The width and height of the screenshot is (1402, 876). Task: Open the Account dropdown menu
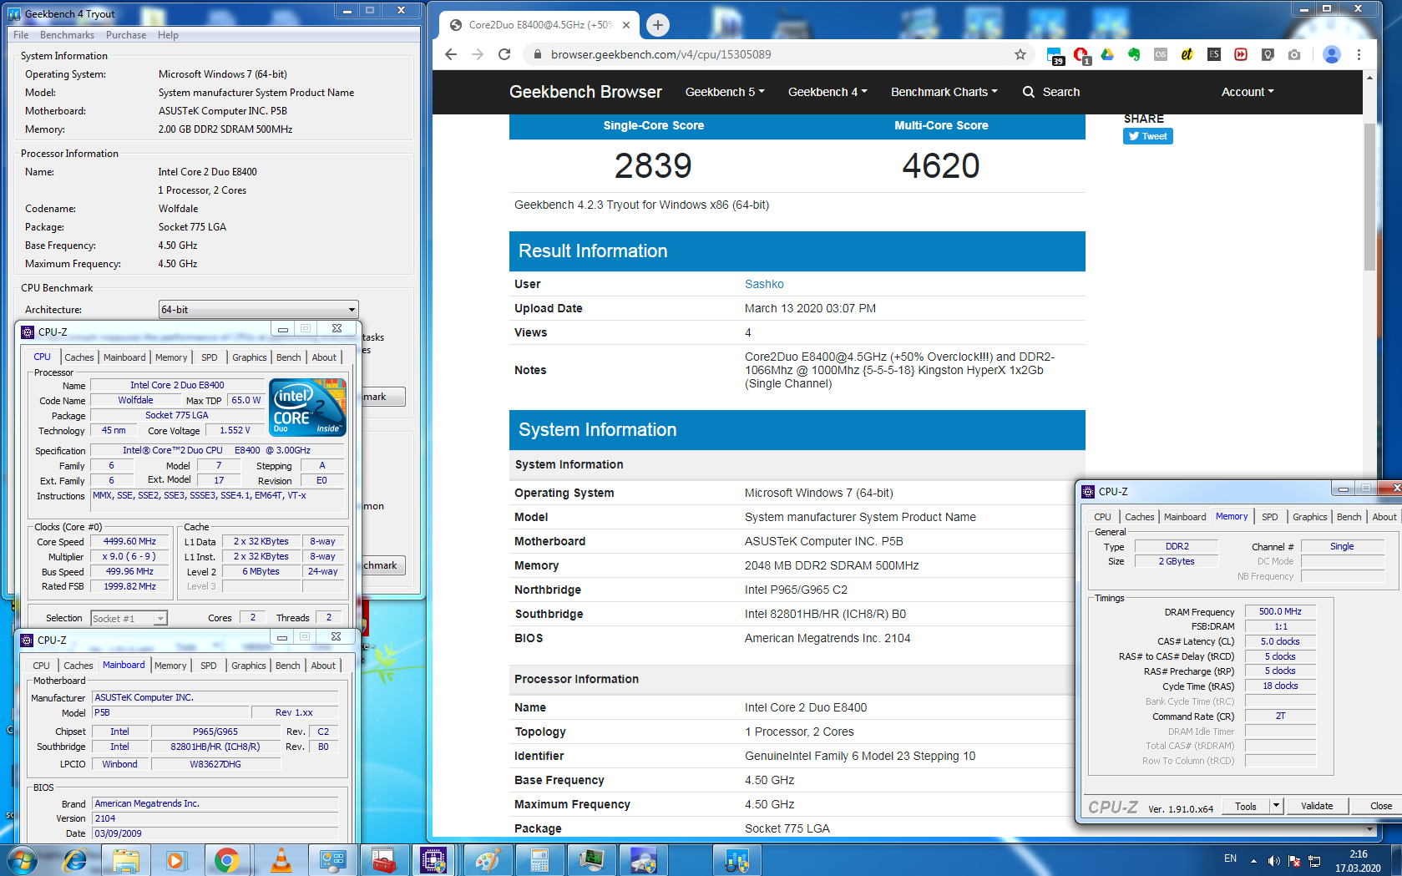pos(1248,92)
